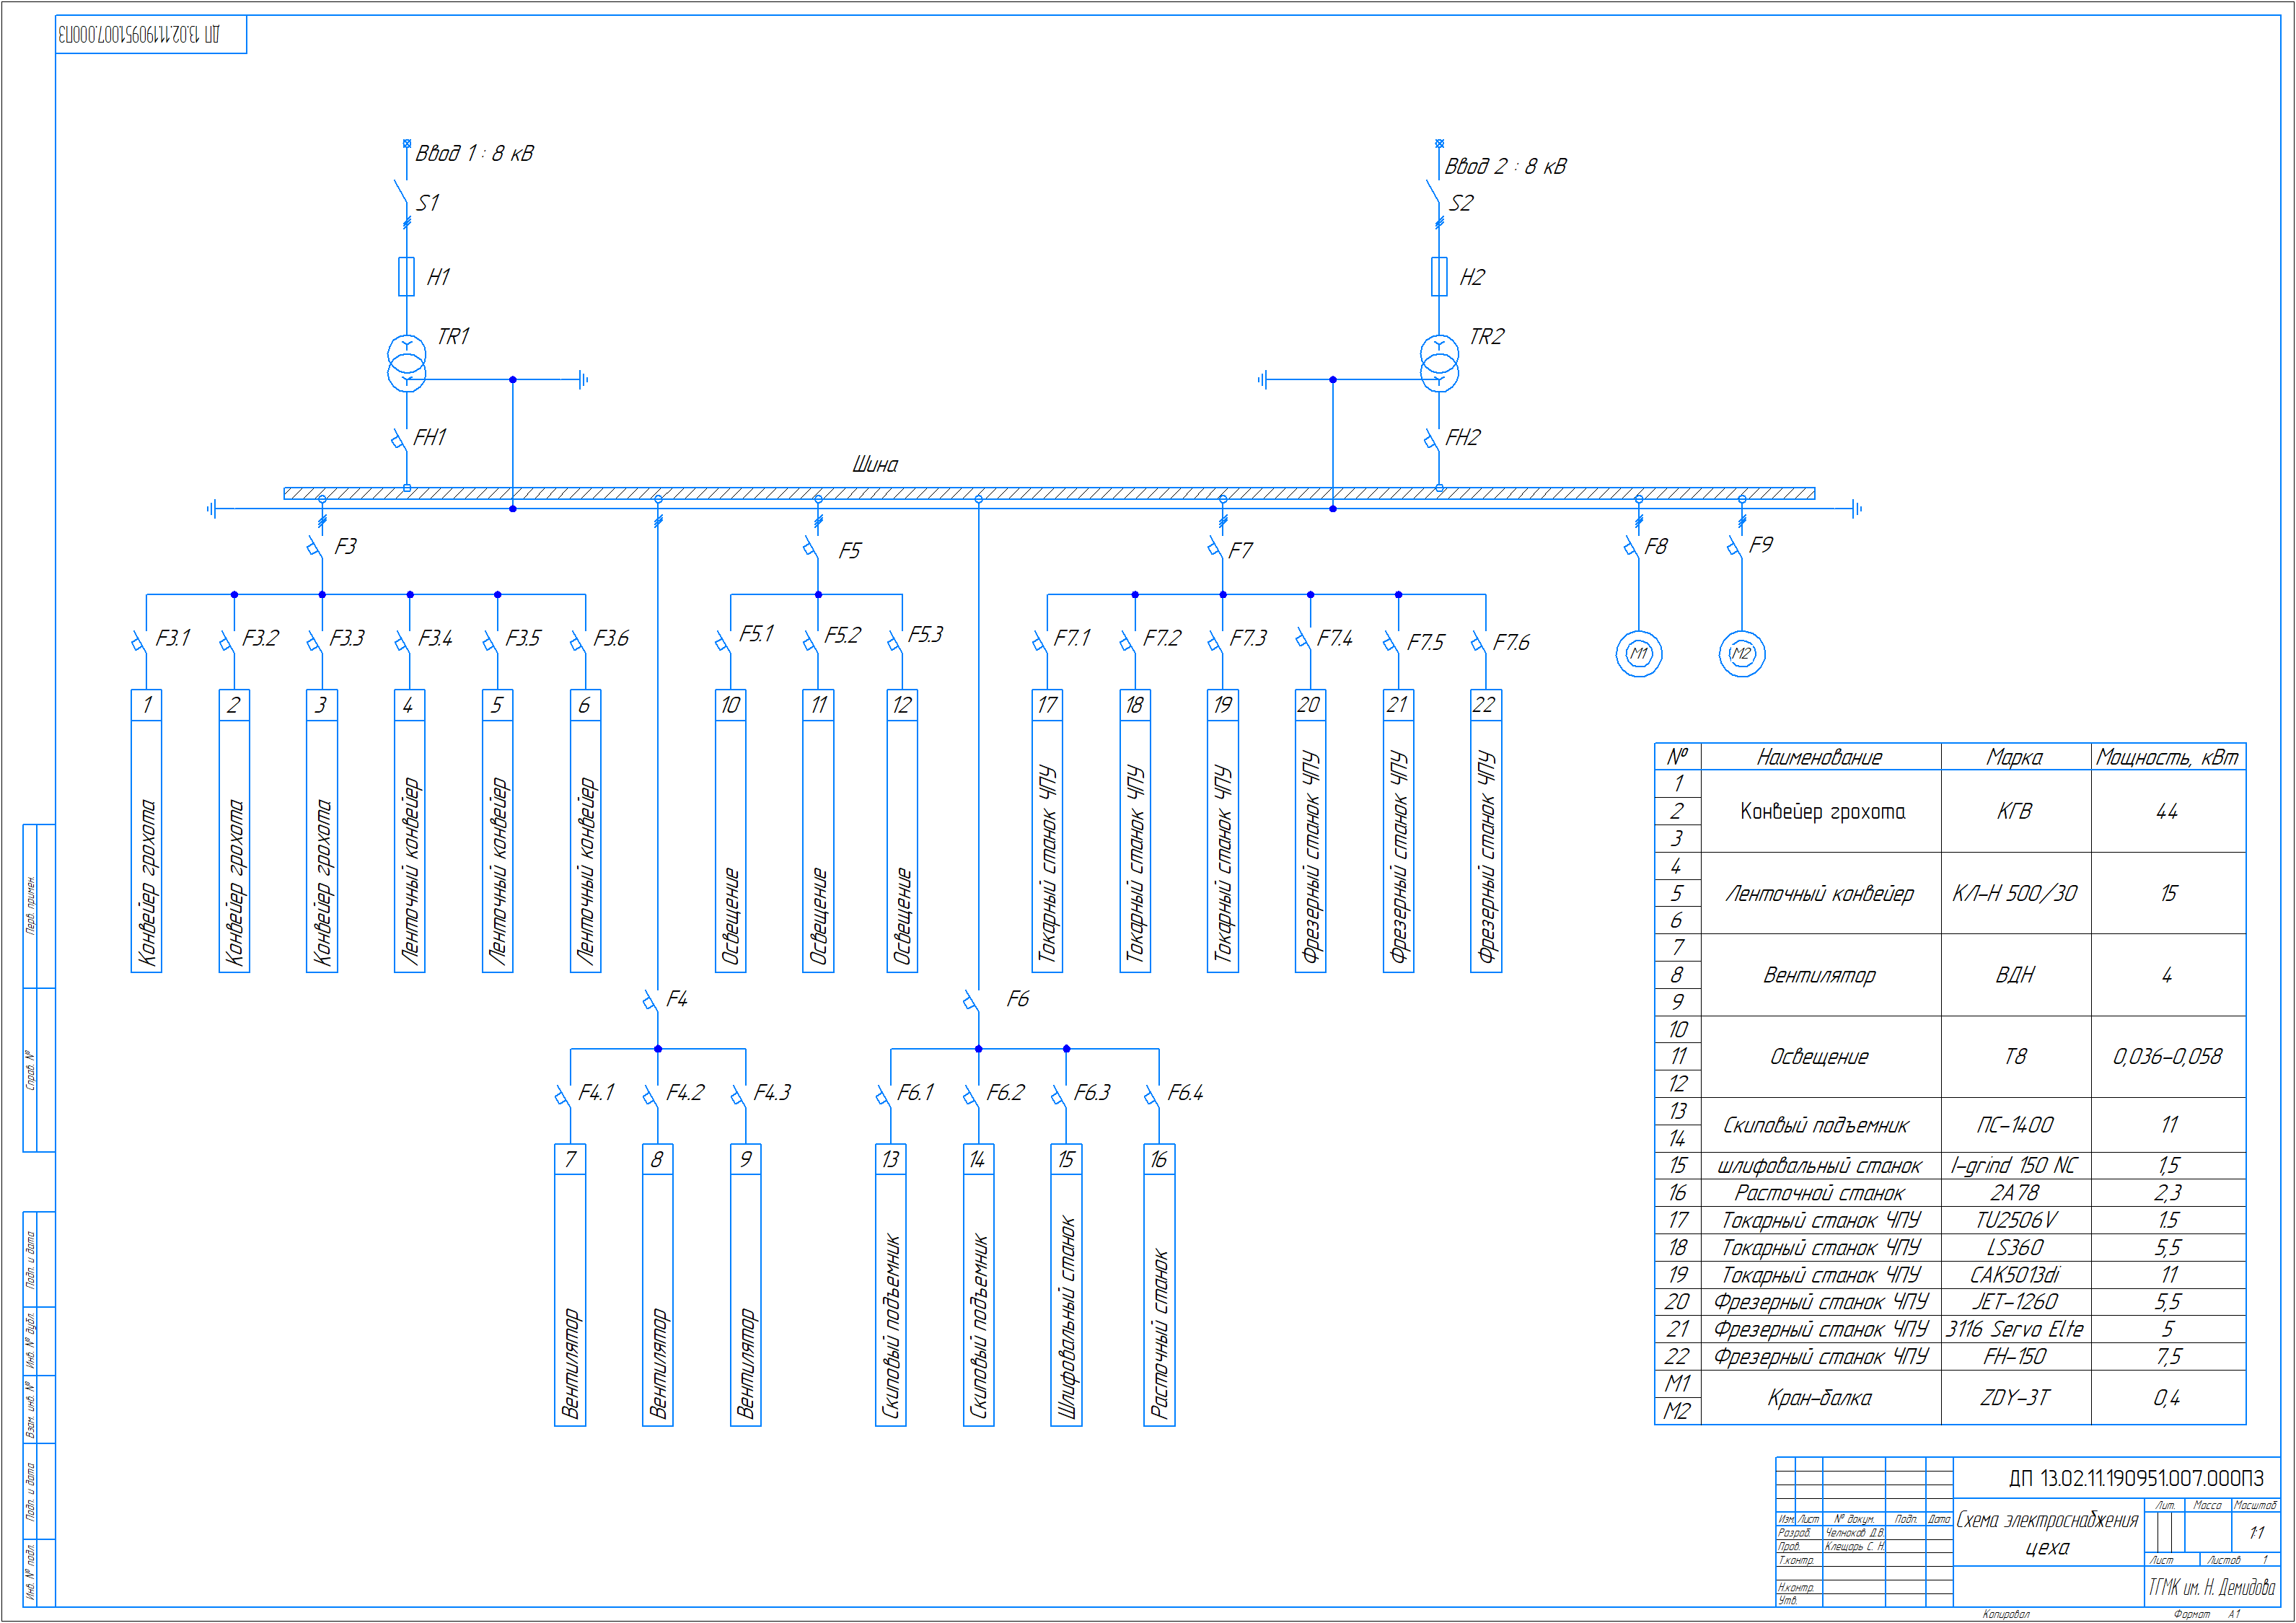
Task: Click the F4 breaker symbol
Action: pyautogui.click(x=652, y=1000)
